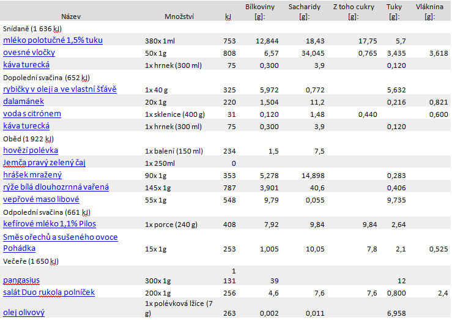Open rybičky v oleji a ve vlastní šťávě link
This screenshot has height=320, width=452.
click(x=60, y=89)
